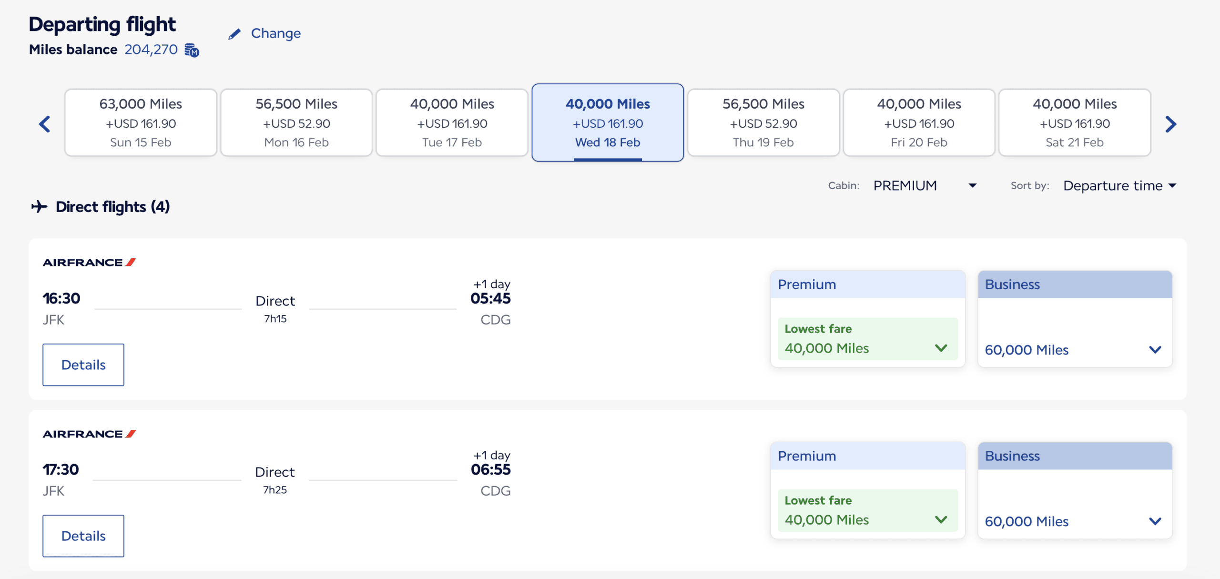Click the Air France logo on second flight

pos(89,433)
